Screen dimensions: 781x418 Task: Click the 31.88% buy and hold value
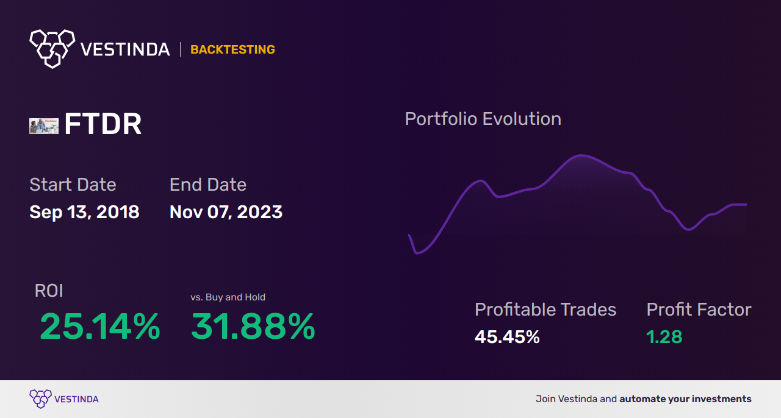click(x=253, y=327)
